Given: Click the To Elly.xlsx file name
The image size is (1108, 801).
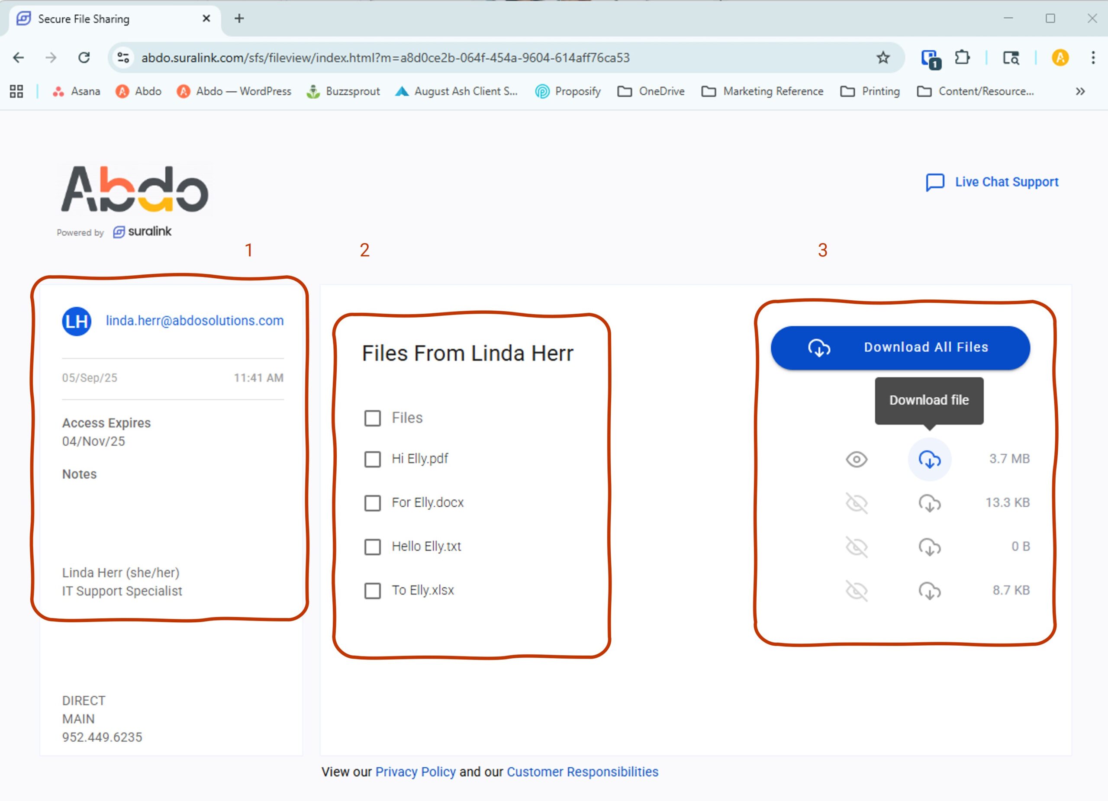Looking at the screenshot, I should point(422,591).
